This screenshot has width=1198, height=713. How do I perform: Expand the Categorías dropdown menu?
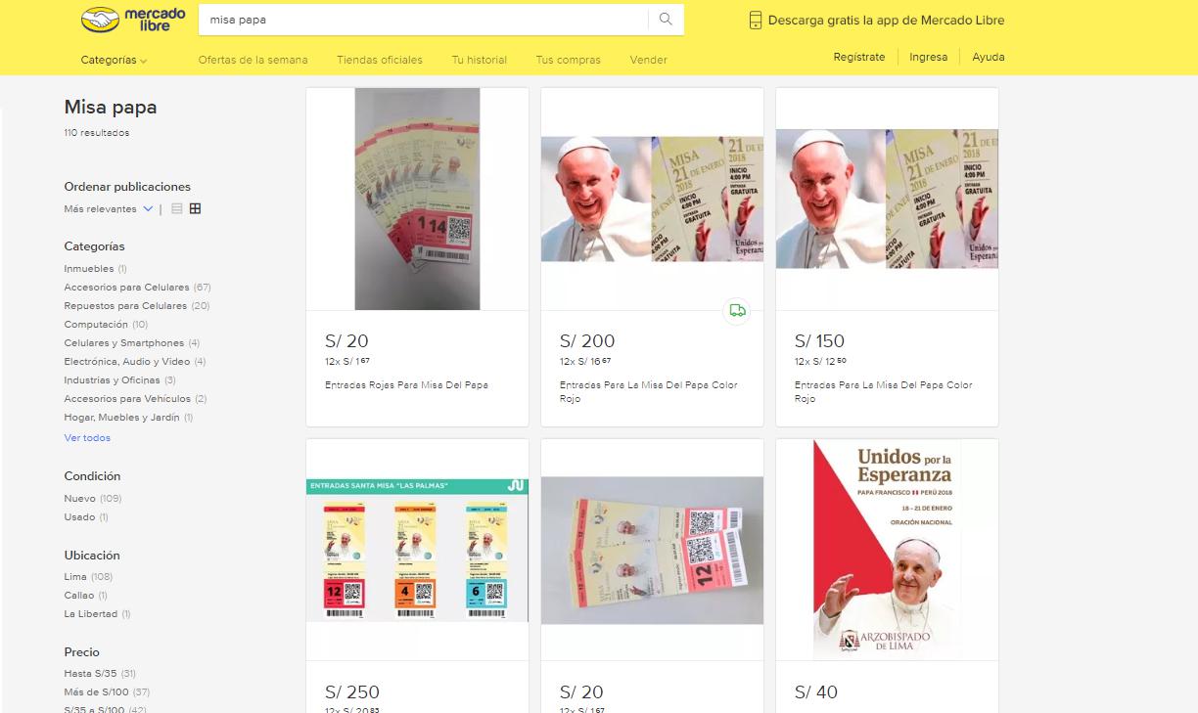tap(114, 60)
